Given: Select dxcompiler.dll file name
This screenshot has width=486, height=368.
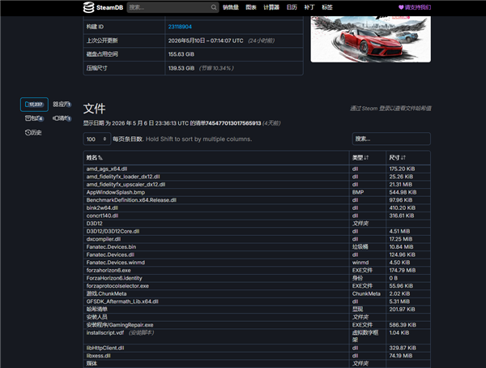Looking at the screenshot, I should (x=104, y=239).
